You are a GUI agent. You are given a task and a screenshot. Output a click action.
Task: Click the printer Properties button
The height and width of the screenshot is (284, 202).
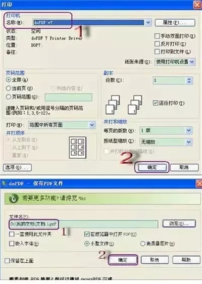[175, 23]
